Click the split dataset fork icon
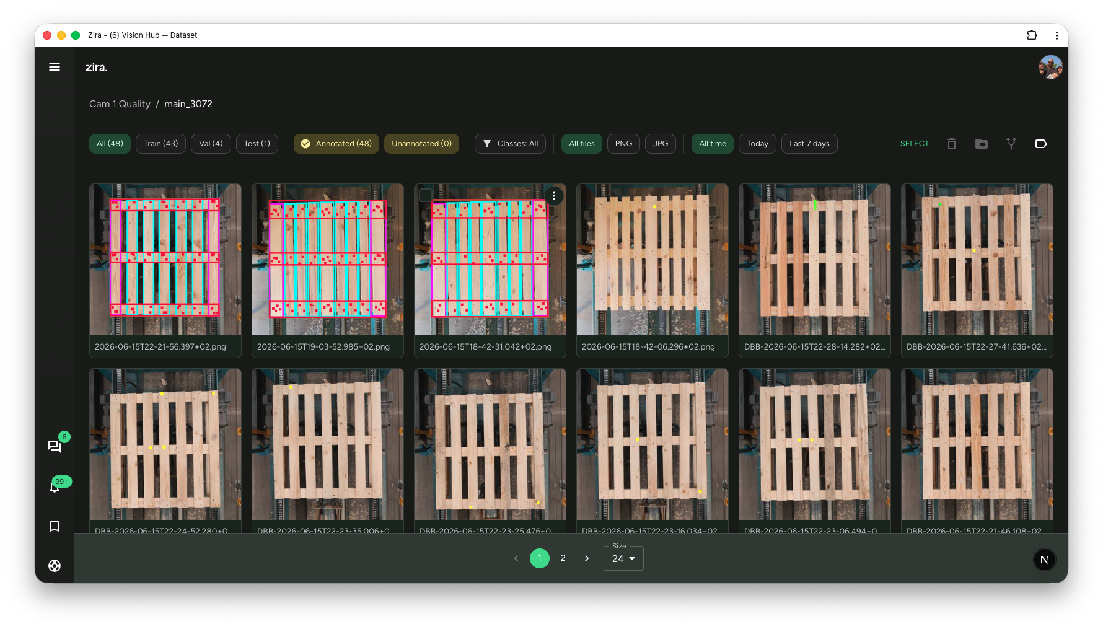This screenshot has width=1103, height=629. tap(1011, 144)
